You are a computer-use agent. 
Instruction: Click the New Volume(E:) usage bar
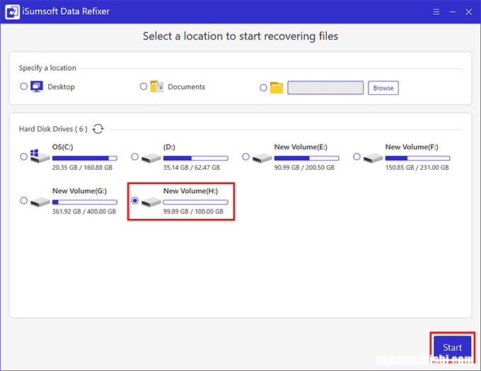tap(307, 158)
